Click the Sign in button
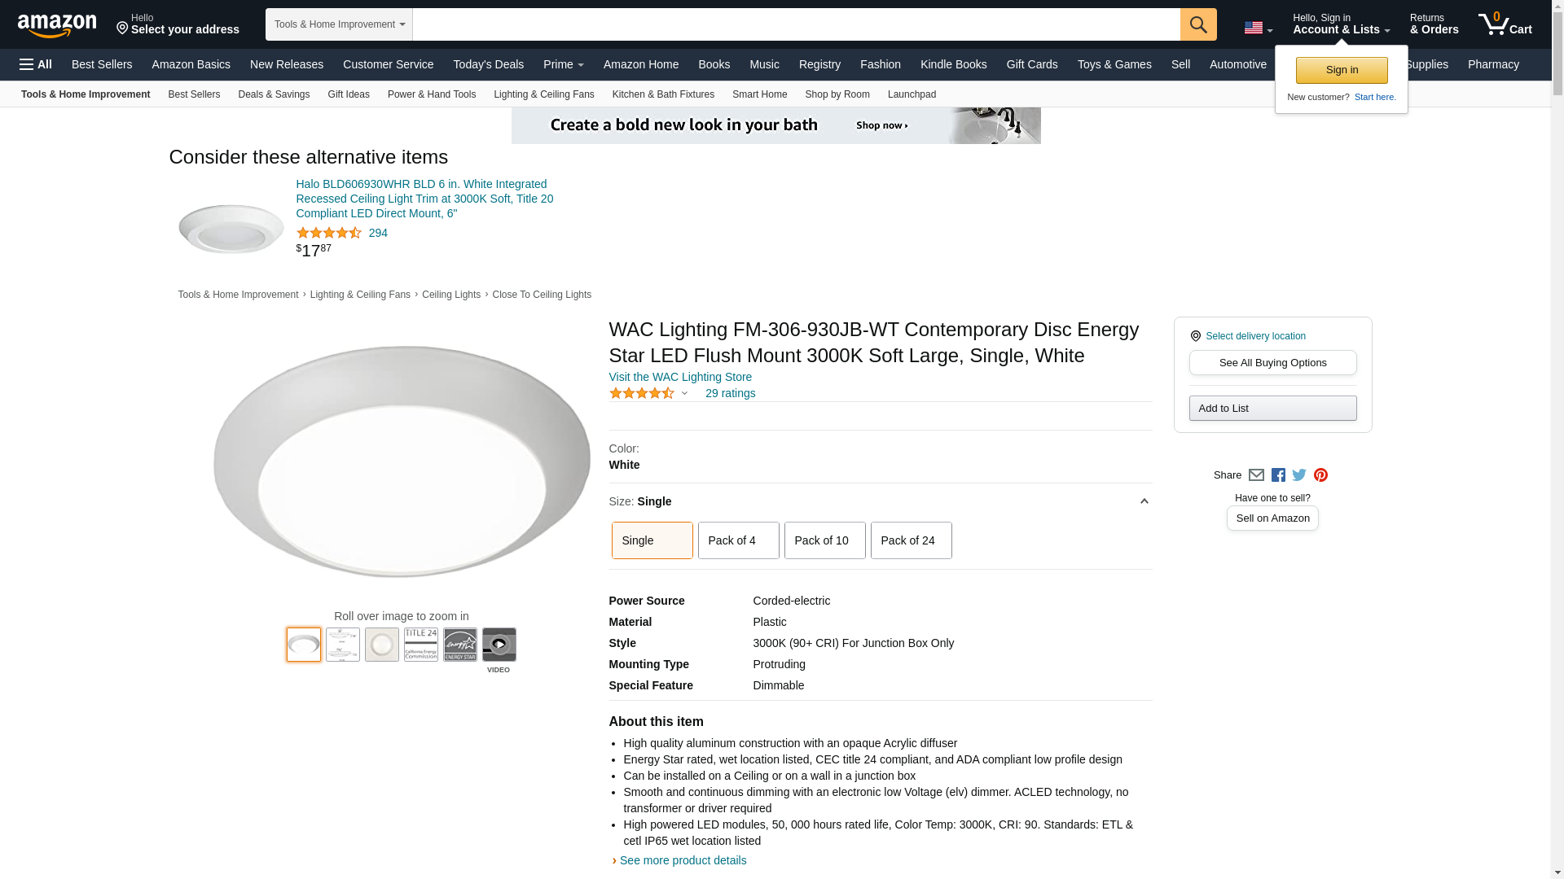 point(1342,70)
